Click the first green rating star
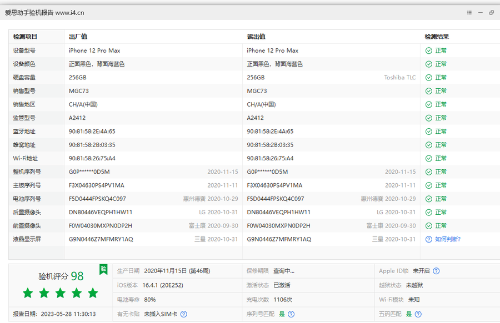This screenshot has width=500, height=323. click(28, 292)
